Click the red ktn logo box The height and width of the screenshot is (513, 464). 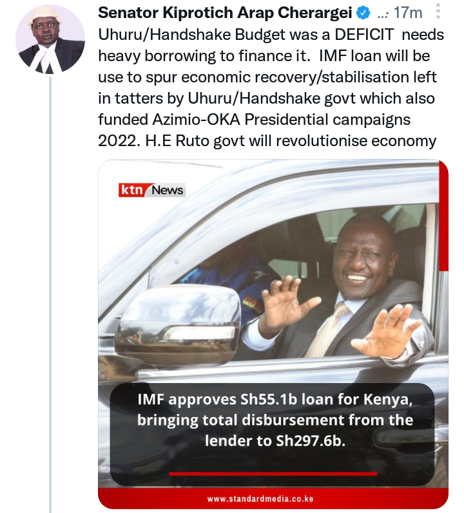tap(131, 190)
